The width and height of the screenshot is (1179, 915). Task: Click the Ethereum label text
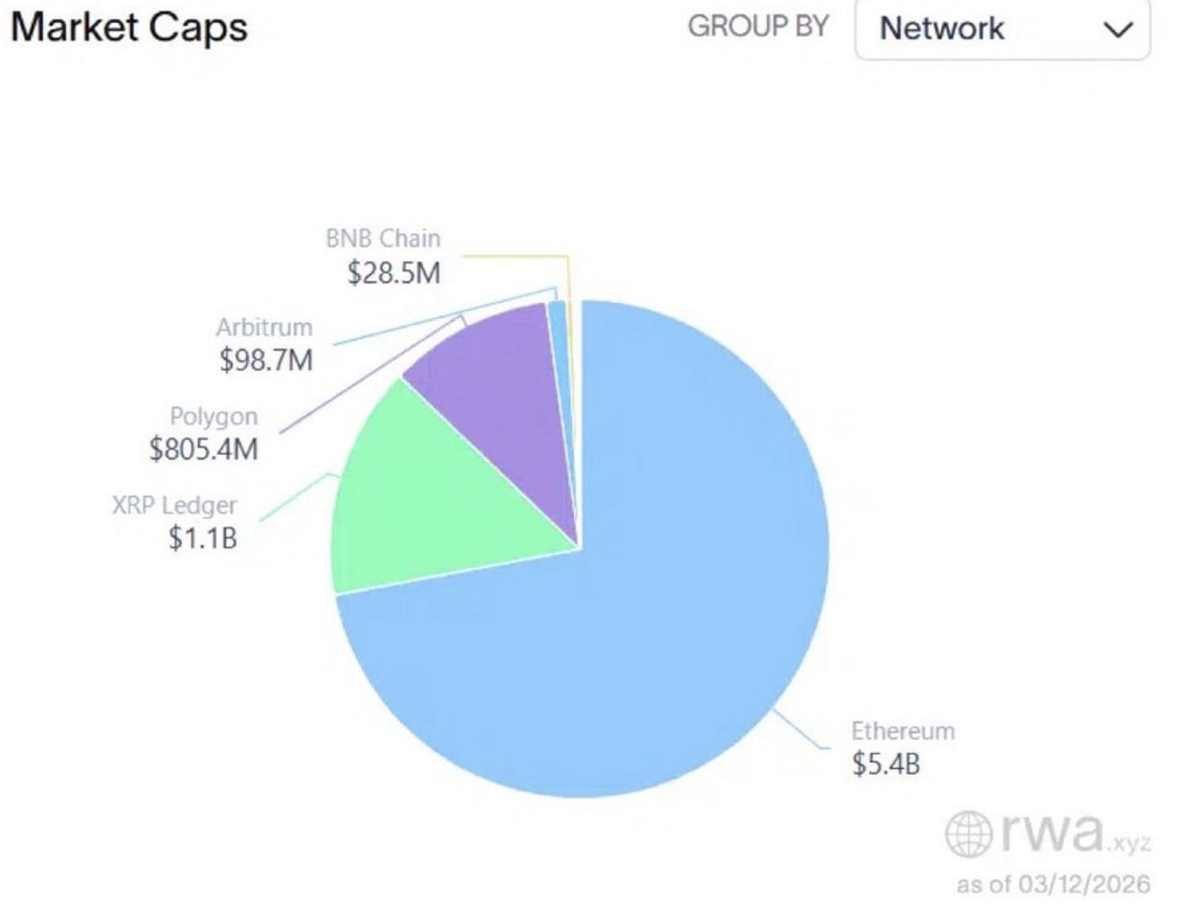(x=903, y=731)
